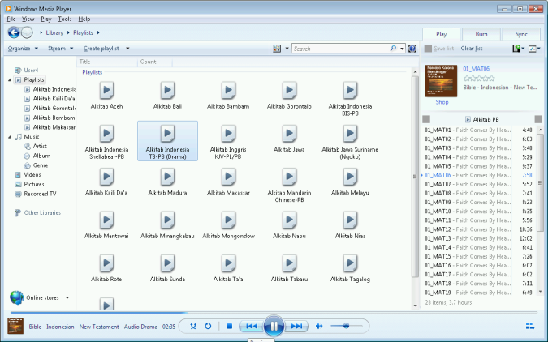548x342 pixels.
Task: Click the clear list pane checkmark icon
Action: pyautogui.click(x=533, y=49)
